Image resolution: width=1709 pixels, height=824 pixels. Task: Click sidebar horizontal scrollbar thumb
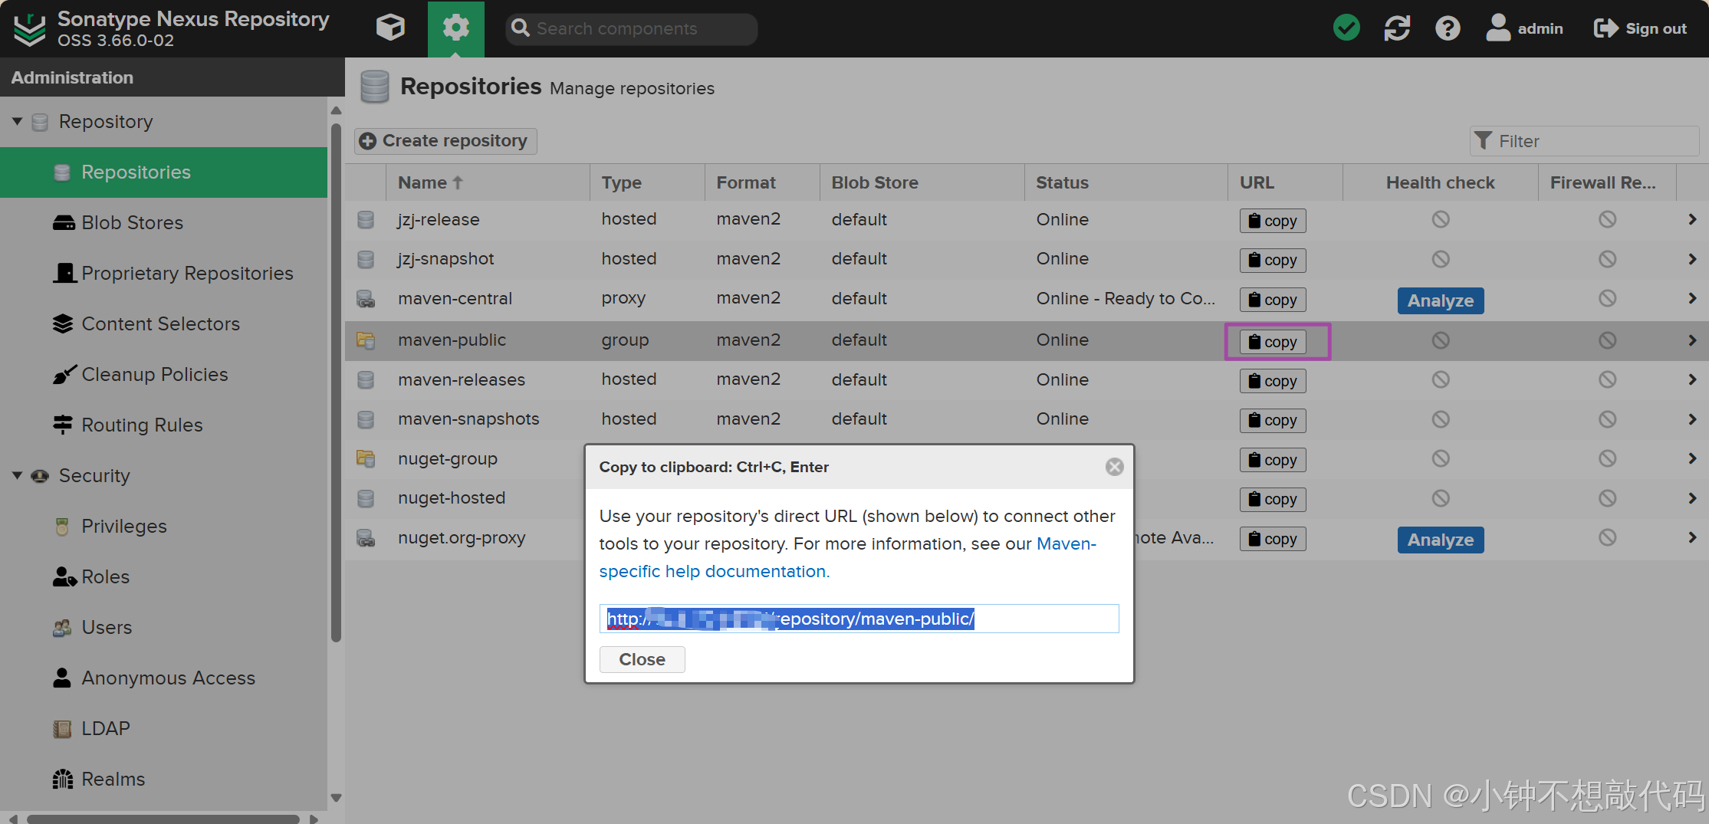pos(163,819)
